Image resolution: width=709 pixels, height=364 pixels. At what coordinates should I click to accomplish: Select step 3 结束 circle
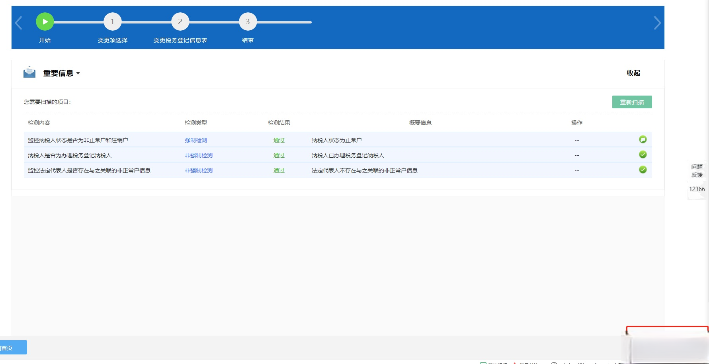click(x=248, y=22)
